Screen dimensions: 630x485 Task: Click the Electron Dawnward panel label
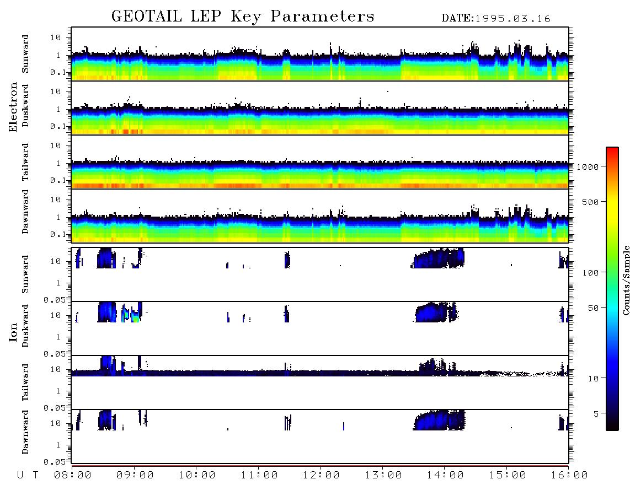(x=25, y=212)
